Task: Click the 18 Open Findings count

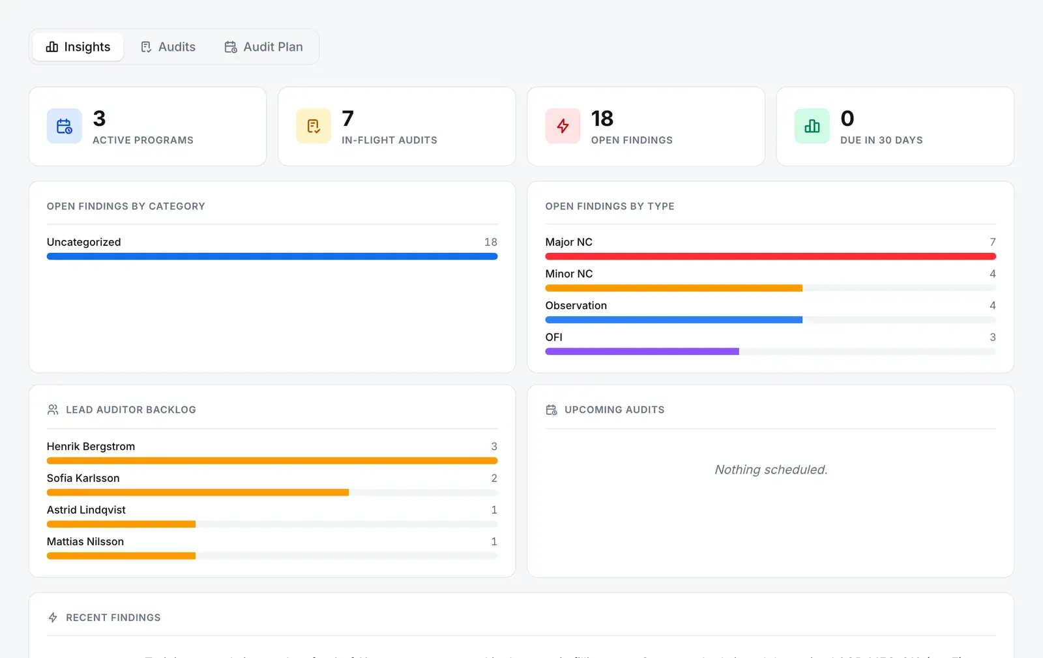Action: (602, 119)
